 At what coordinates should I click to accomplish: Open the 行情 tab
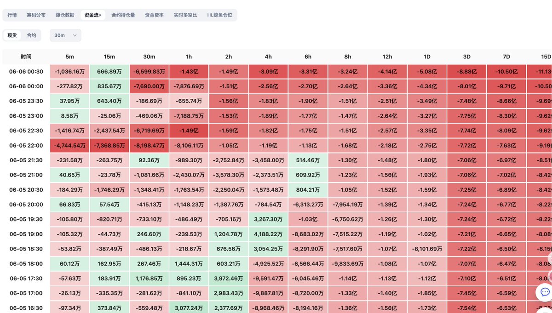coord(12,15)
